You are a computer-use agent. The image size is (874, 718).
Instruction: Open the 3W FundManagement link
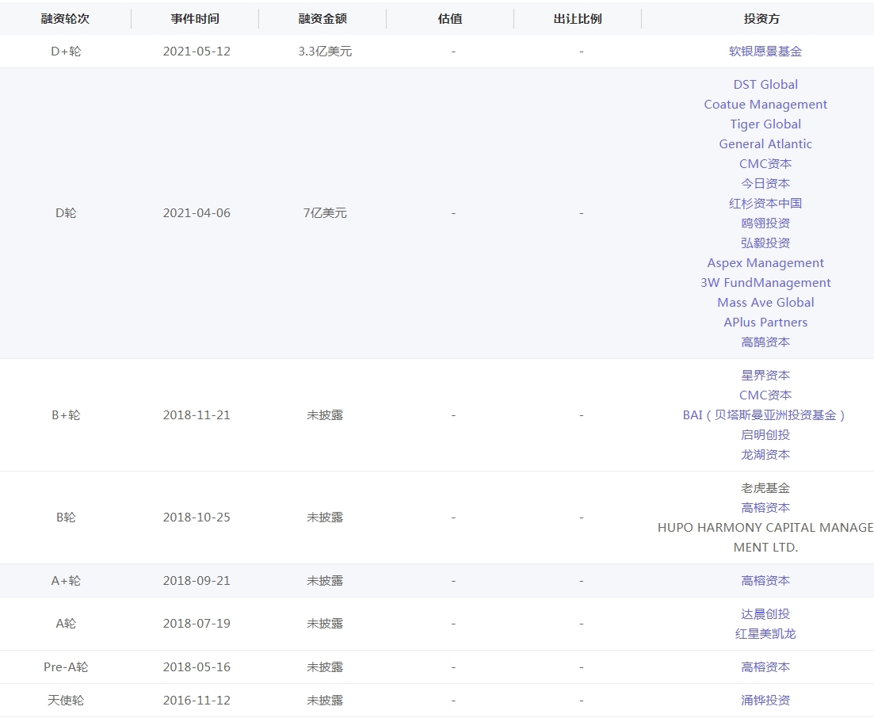765,283
